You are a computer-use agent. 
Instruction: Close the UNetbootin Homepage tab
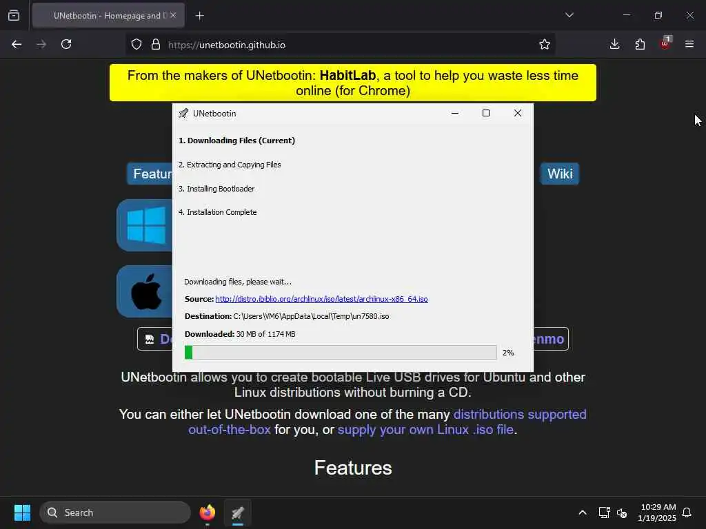(173, 15)
